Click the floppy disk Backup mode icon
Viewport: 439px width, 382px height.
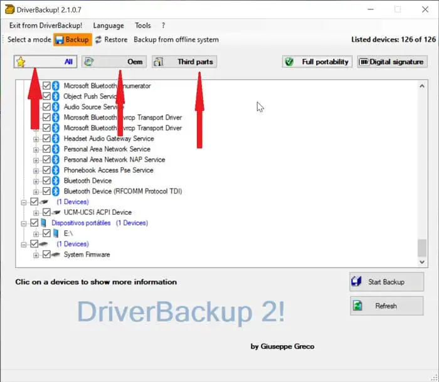tap(60, 39)
